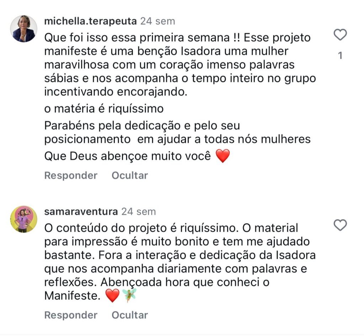Click Responder under michella.terapeuta's comment
The image size is (364, 336).
click(71, 175)
